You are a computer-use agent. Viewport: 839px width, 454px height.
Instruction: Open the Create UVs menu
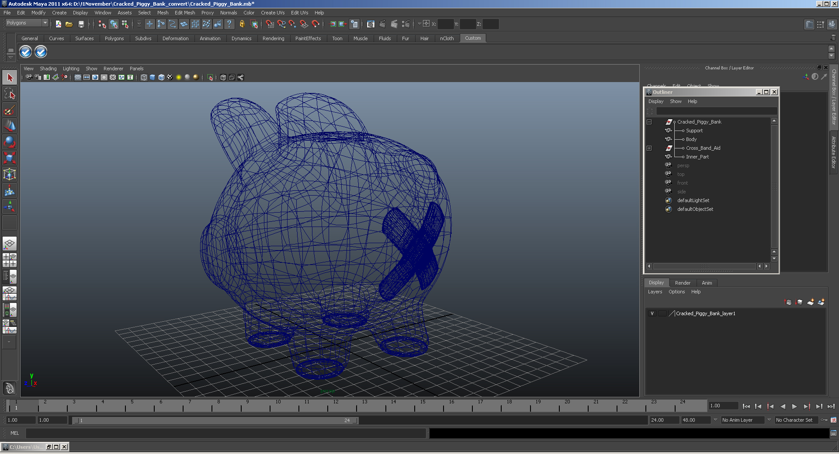(273, 13)
